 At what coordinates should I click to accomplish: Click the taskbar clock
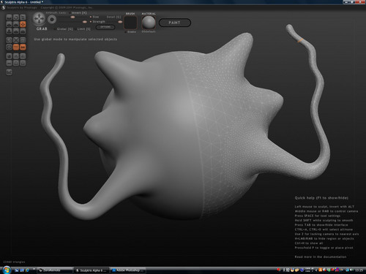pos(359,270)
